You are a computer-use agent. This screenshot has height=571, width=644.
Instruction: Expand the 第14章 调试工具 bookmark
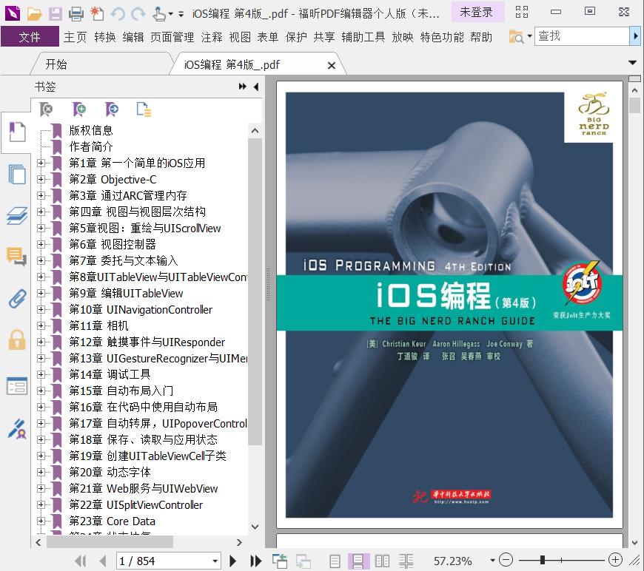coord(41,374)
